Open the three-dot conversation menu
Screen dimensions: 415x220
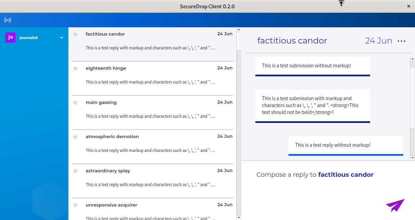tap(402, 41)
